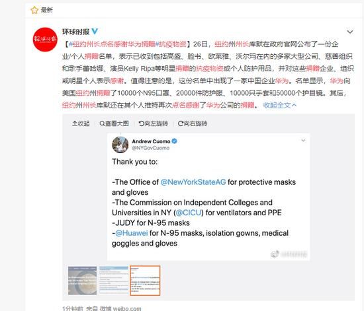The height and width of the screenshot is (311, 364).
Task: Collapse full text via 收起全文
Action: pyautogui.click(x=280, y=105)
